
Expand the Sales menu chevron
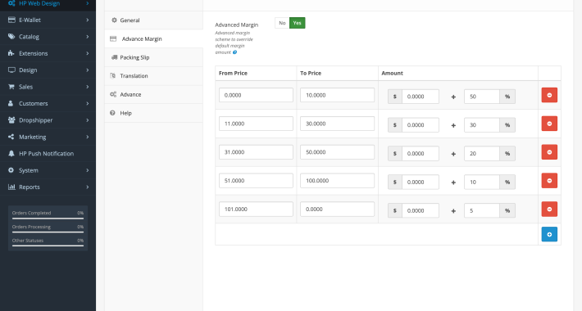(88, 87)
